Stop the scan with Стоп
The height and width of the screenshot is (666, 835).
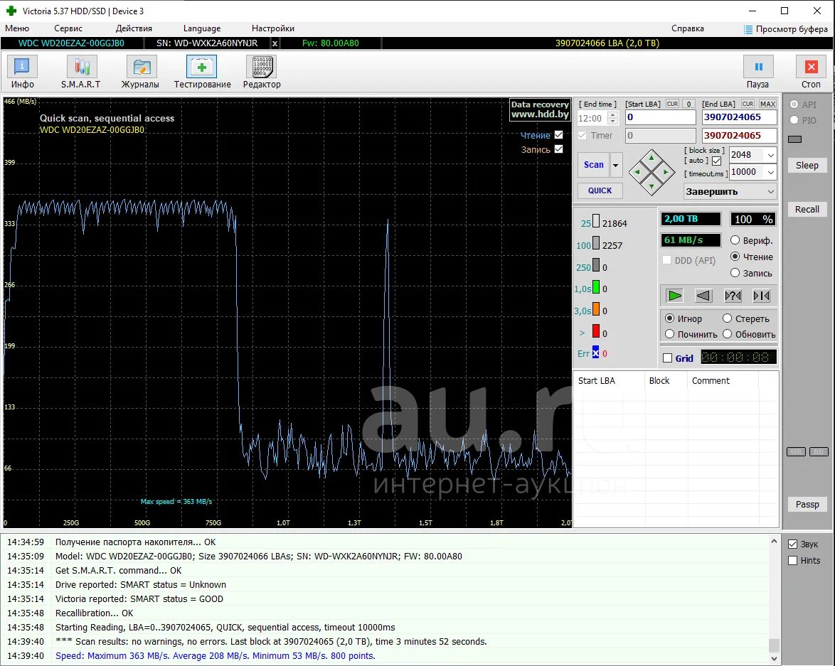coord(811,72)
